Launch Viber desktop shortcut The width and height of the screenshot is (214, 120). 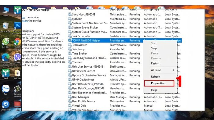(x=17, y=58)
